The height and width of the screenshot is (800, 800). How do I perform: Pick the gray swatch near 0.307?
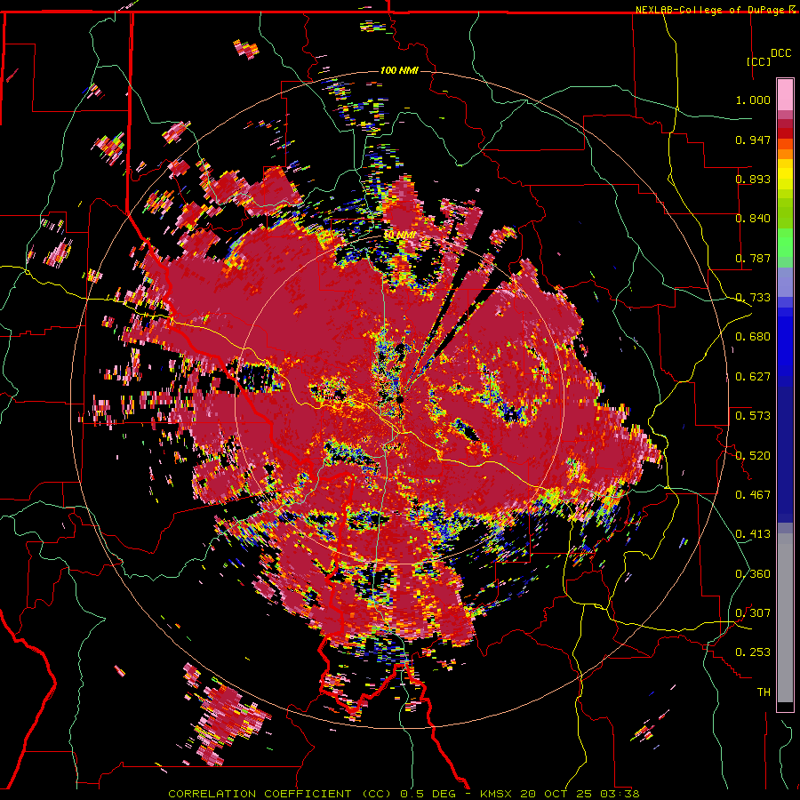(x=785, y=618)
